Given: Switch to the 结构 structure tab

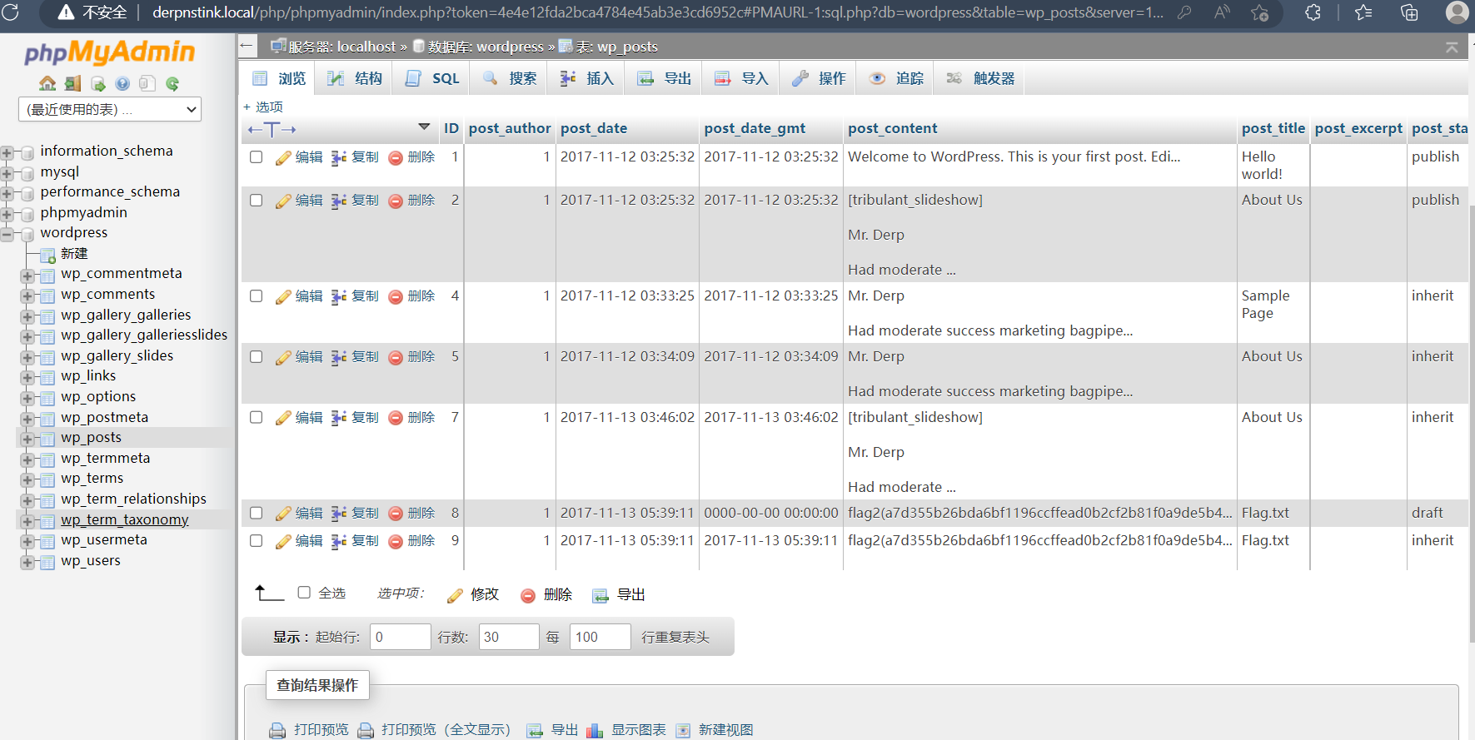Looking at the screenshot, I should (355, 78).
